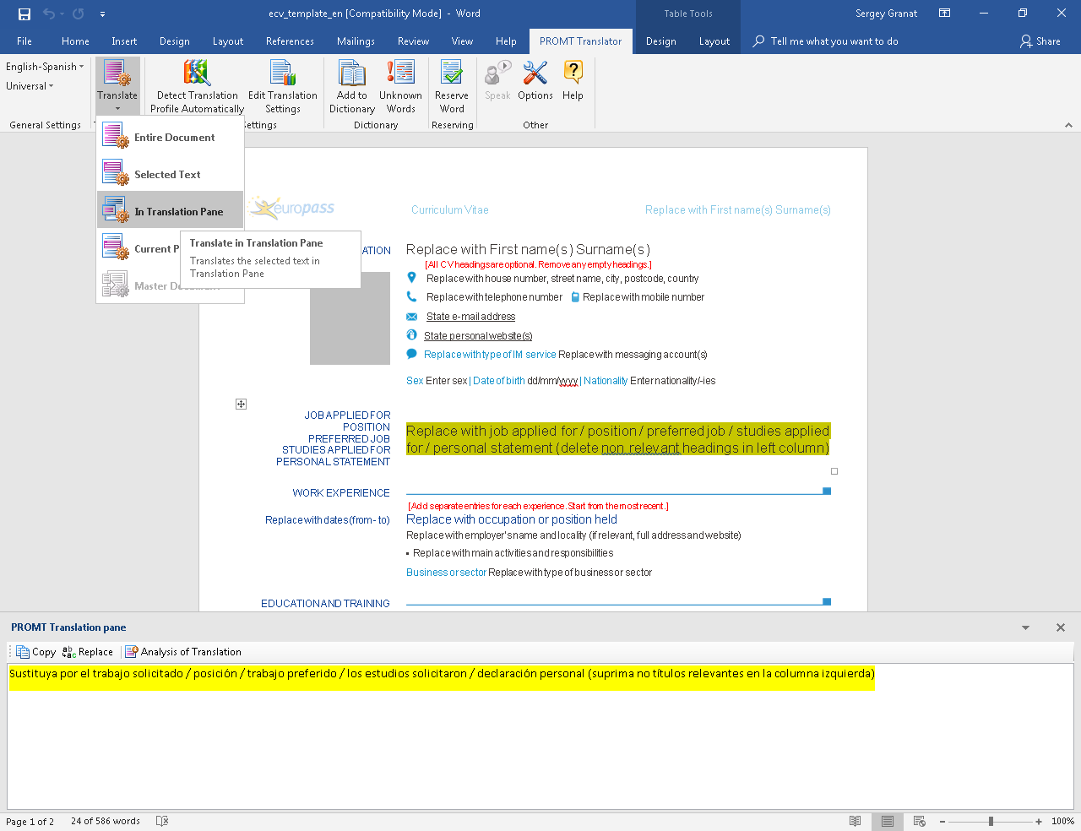Viewport: 1081px width, 831px height.
Task: Click Replace with First name(s) Surname(s) name line
Action: [x=528, y=249]
